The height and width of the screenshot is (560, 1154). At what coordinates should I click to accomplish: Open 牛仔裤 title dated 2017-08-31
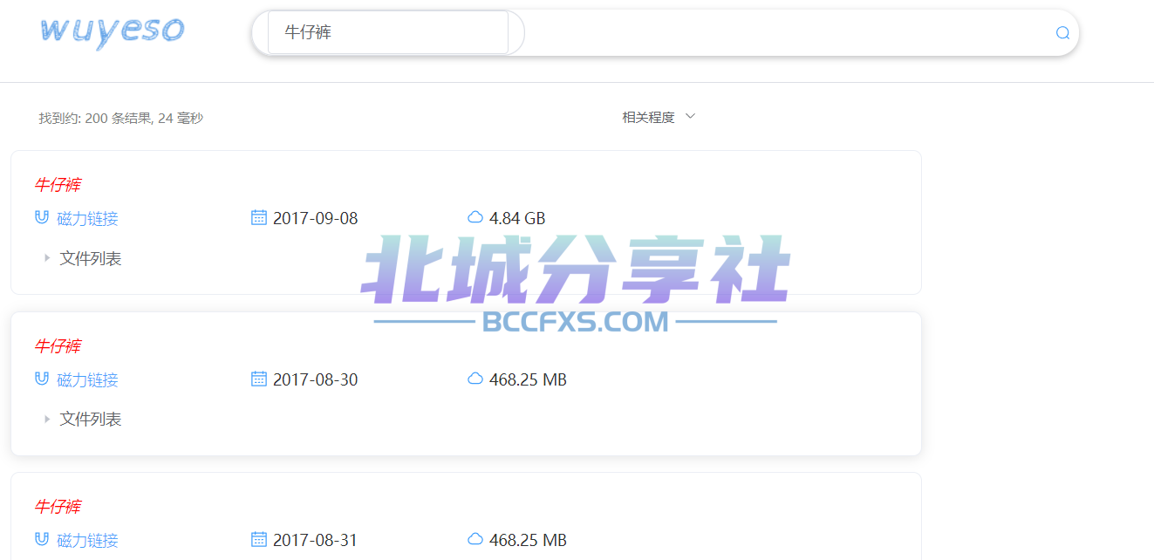click(58, 507)
